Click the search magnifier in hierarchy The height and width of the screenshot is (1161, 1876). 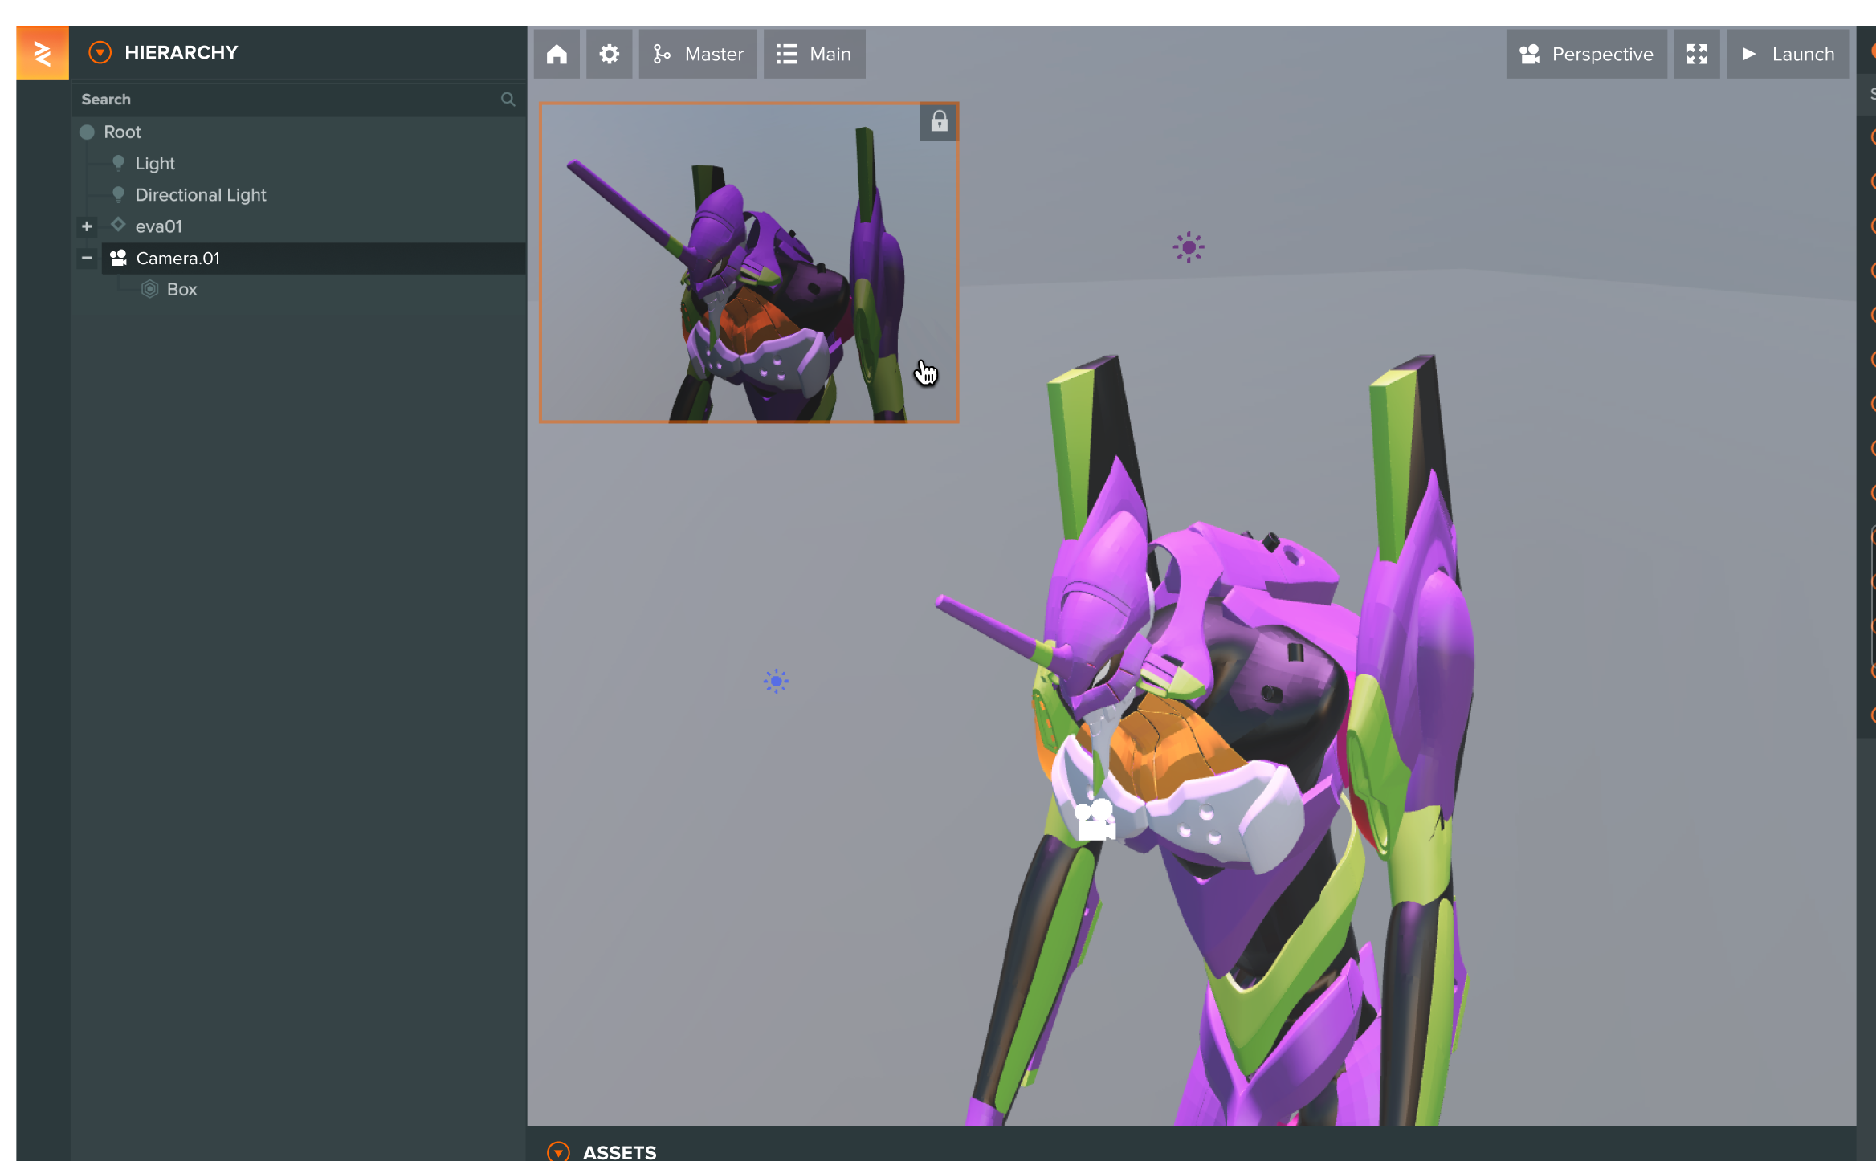pos(508,100)
